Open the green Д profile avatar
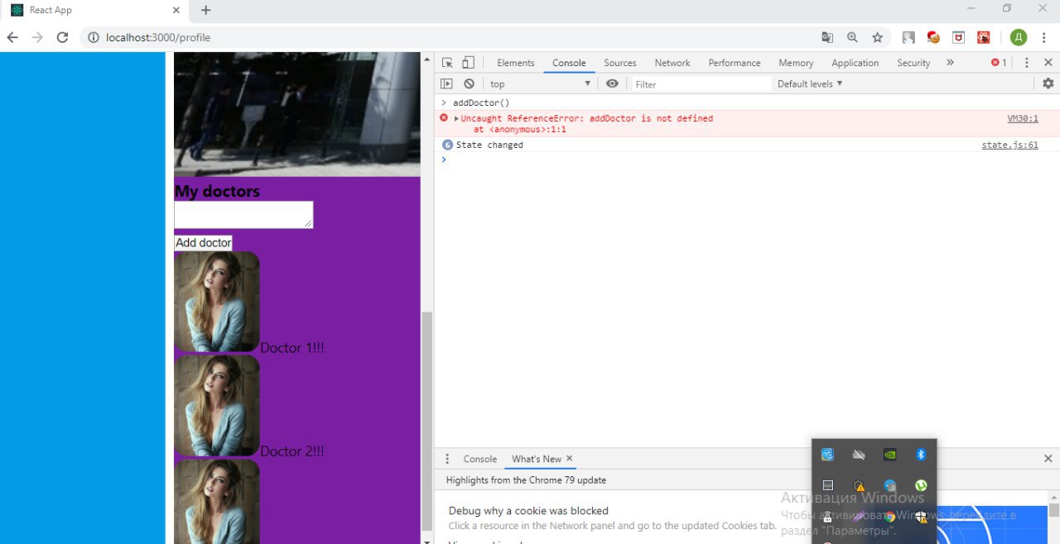The height and width of the screenshot is (544, 1060). [x=1019, y=37]
